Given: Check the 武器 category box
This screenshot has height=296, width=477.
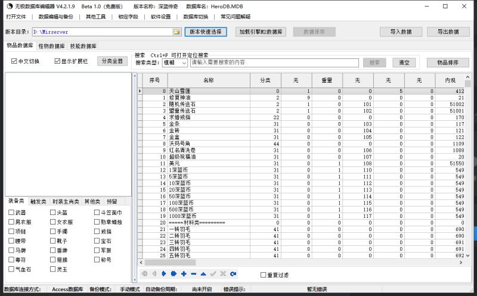Looking at the screenshot, I should point(11,212).
